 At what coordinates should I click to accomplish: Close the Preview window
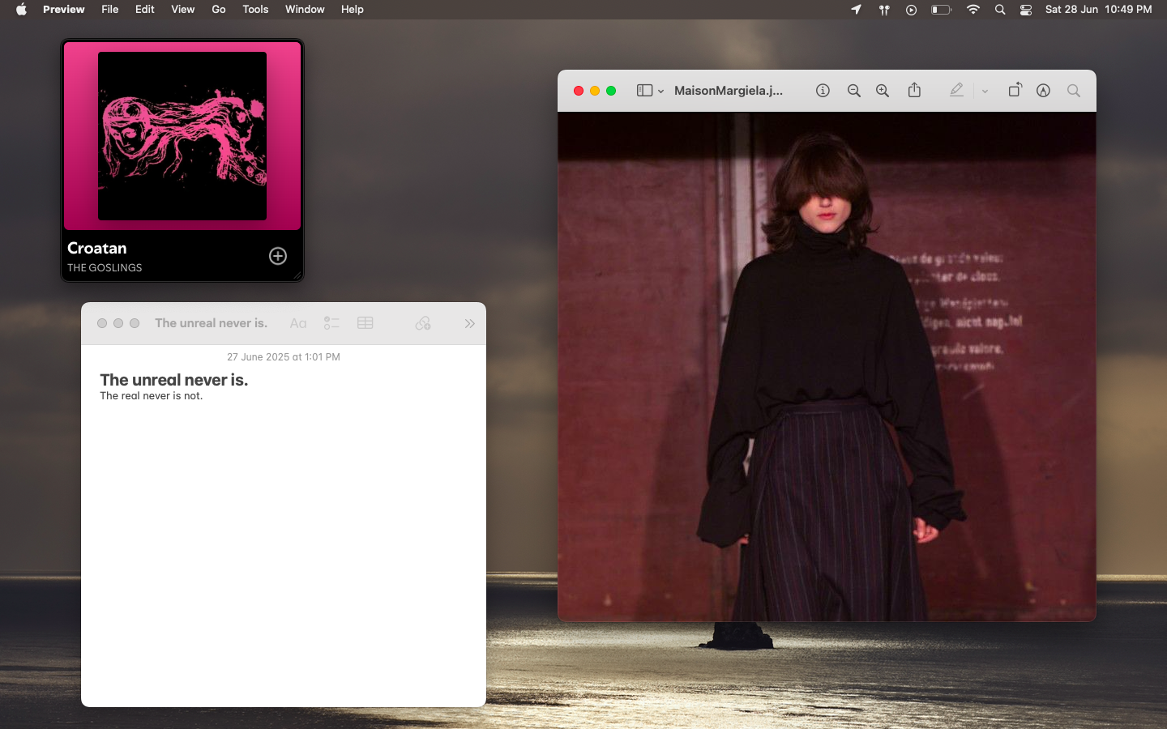coord(579,91)
